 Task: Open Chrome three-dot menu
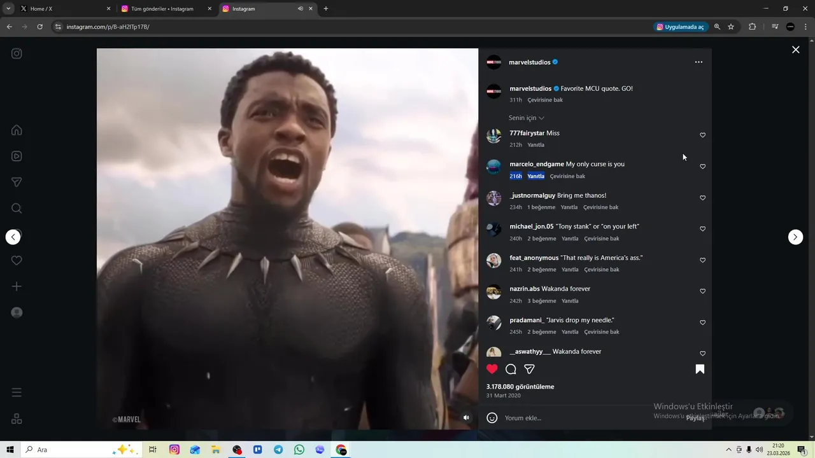[806, 27]
